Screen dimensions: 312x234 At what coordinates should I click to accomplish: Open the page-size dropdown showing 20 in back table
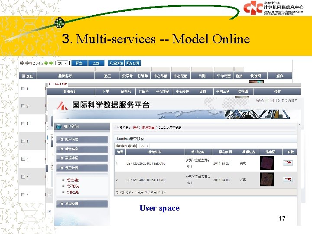62,63
